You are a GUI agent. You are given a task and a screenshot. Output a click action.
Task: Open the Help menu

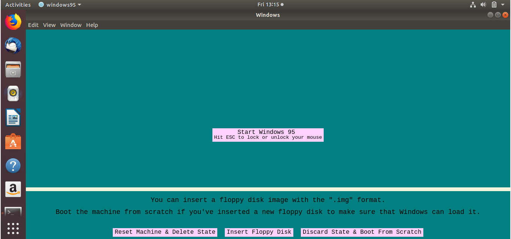click(92, 25)
